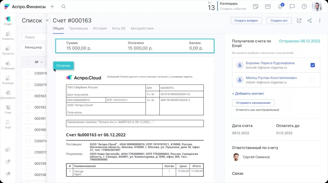
Task: Click the Добавить контакт link
Action: (x=248, y=94)
